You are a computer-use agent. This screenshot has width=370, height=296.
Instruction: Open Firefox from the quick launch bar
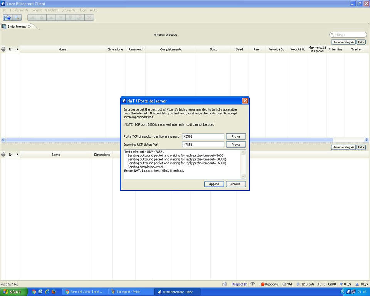pyautogui.click(x=54, y=292)
